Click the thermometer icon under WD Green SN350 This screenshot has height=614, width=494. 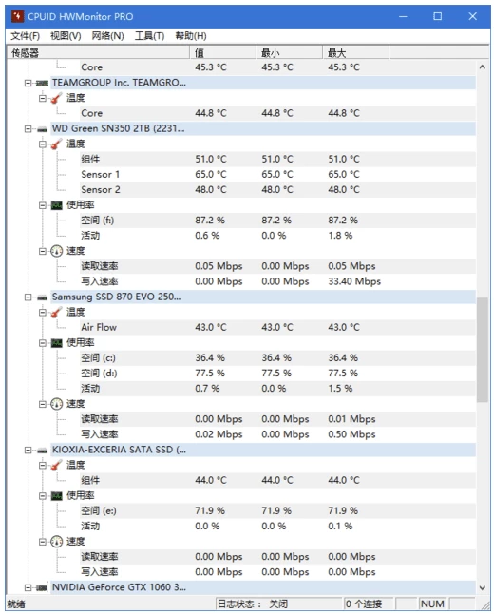[x=57, y=144]
